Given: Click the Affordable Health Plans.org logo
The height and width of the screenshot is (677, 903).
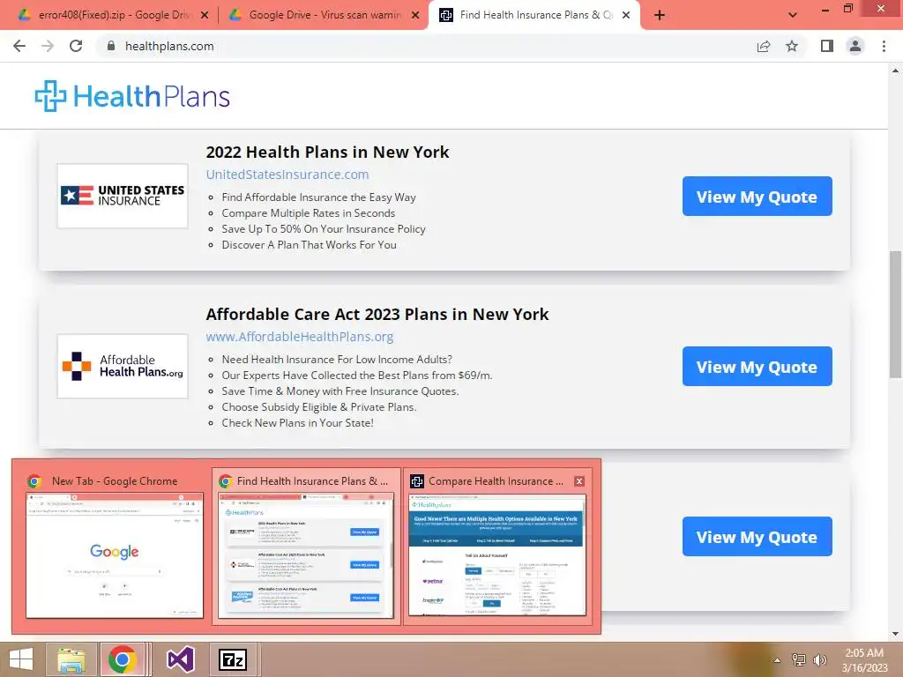Looking at the screenshot, I should point(123,366).
